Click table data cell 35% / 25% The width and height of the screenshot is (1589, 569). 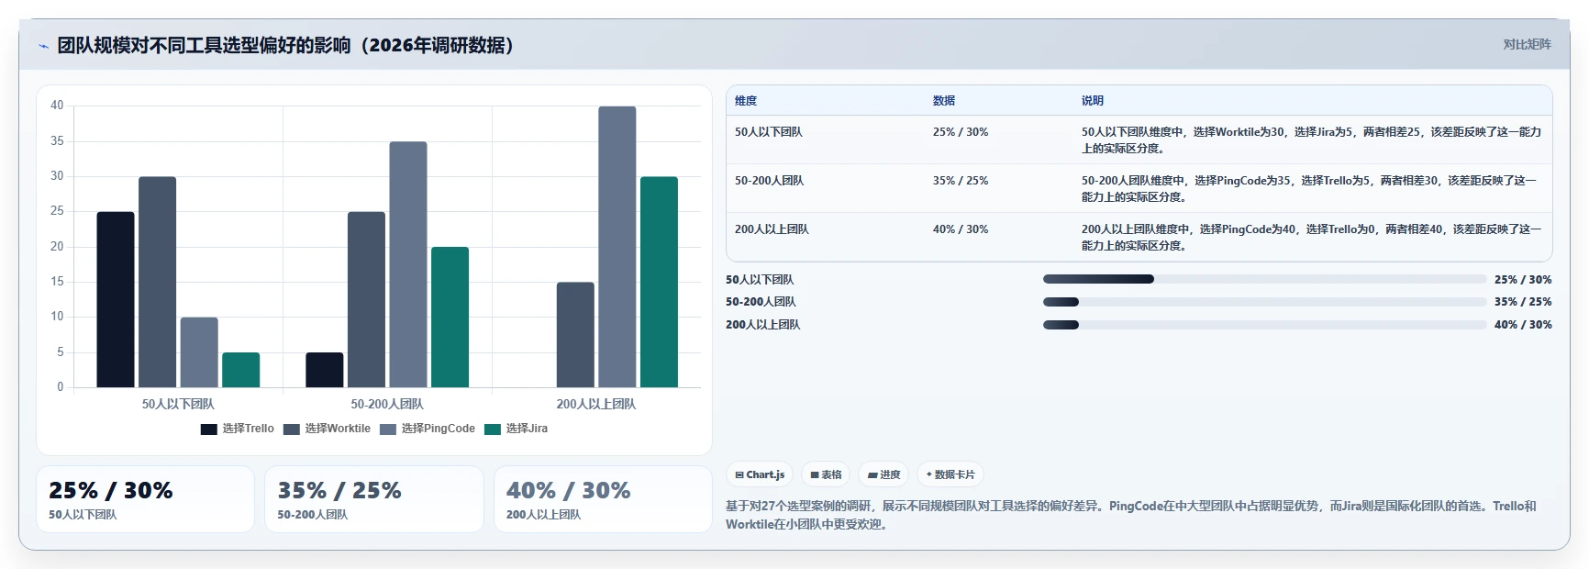[961, 181]
